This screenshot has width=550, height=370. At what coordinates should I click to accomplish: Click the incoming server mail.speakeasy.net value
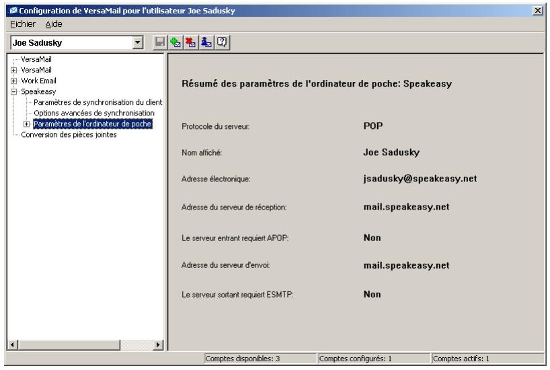pos(406,207)
